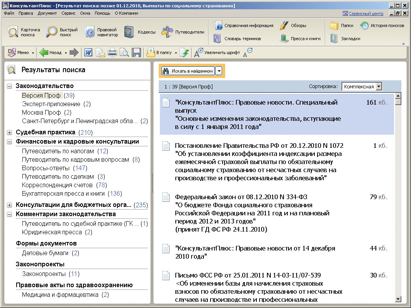Open print preview icon
Screen dimensions: 411x308
click(124, 52)
